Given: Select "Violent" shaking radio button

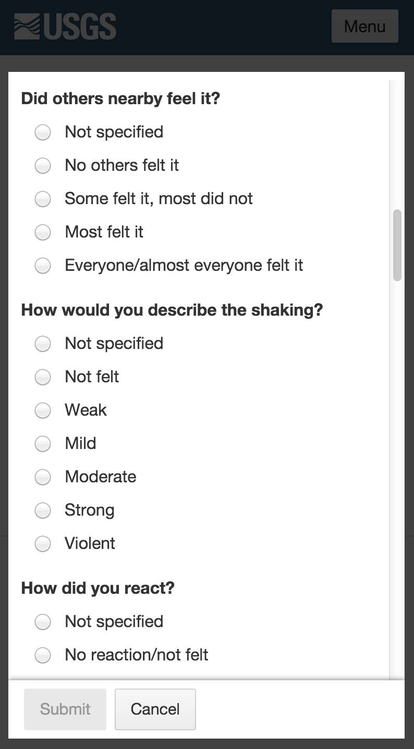Looking at the screenshot, I should coord(43,544).
